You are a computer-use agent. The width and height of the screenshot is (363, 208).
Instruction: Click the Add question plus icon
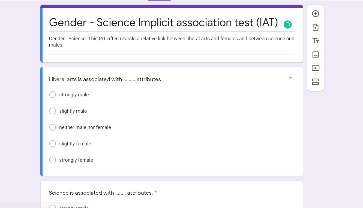click(316, 14)
